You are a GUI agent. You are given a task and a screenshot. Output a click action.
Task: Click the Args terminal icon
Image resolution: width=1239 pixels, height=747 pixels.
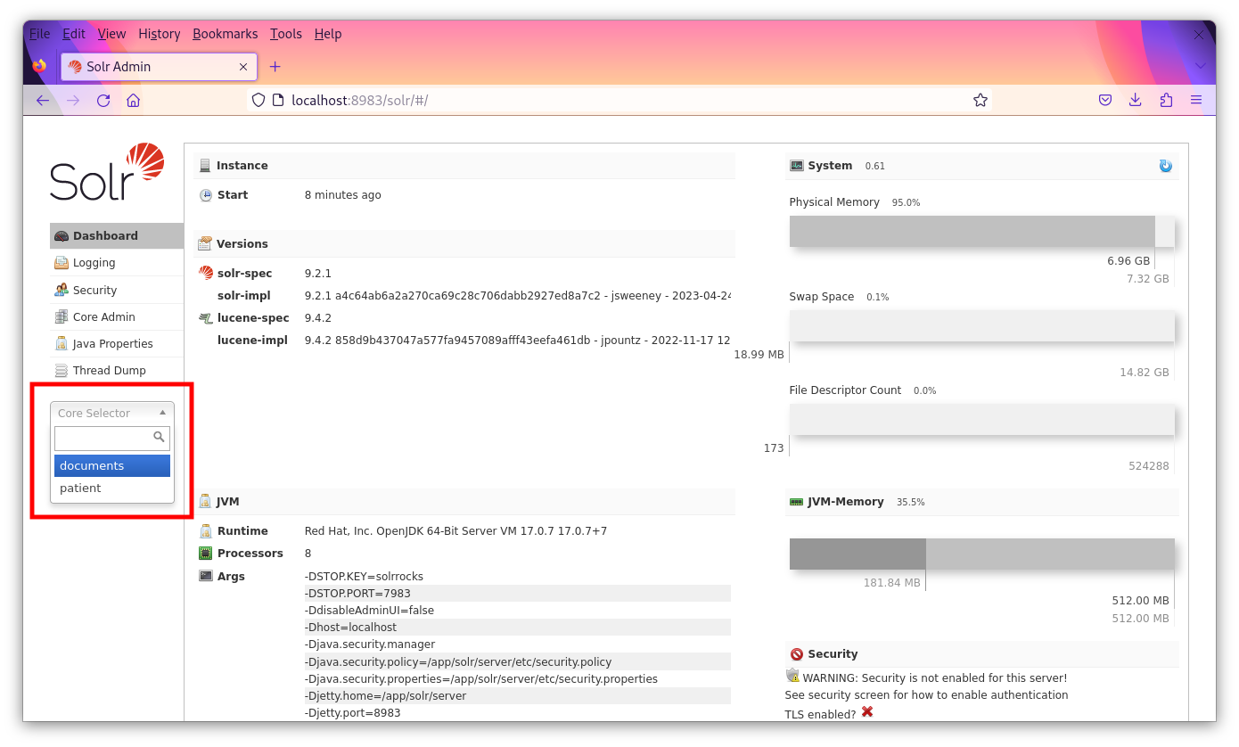click(x=206, y=576)
